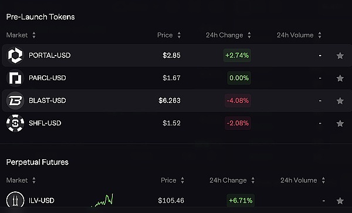352x213 pixels.
Task: Star the BLAST-USD market
Action: click(x=340, y=101)
